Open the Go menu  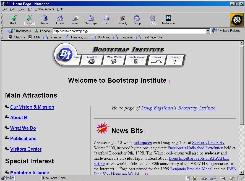(30, 9)
